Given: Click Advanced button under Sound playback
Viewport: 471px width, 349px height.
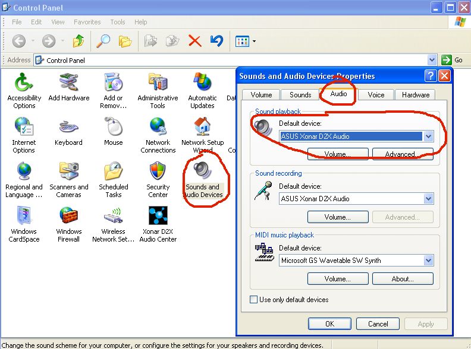Looking at the screenshot, I should pyautogui.click(x=403, y=154).
